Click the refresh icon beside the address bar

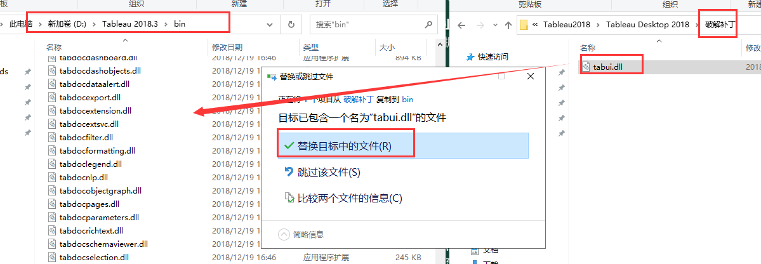pos(291,24)
